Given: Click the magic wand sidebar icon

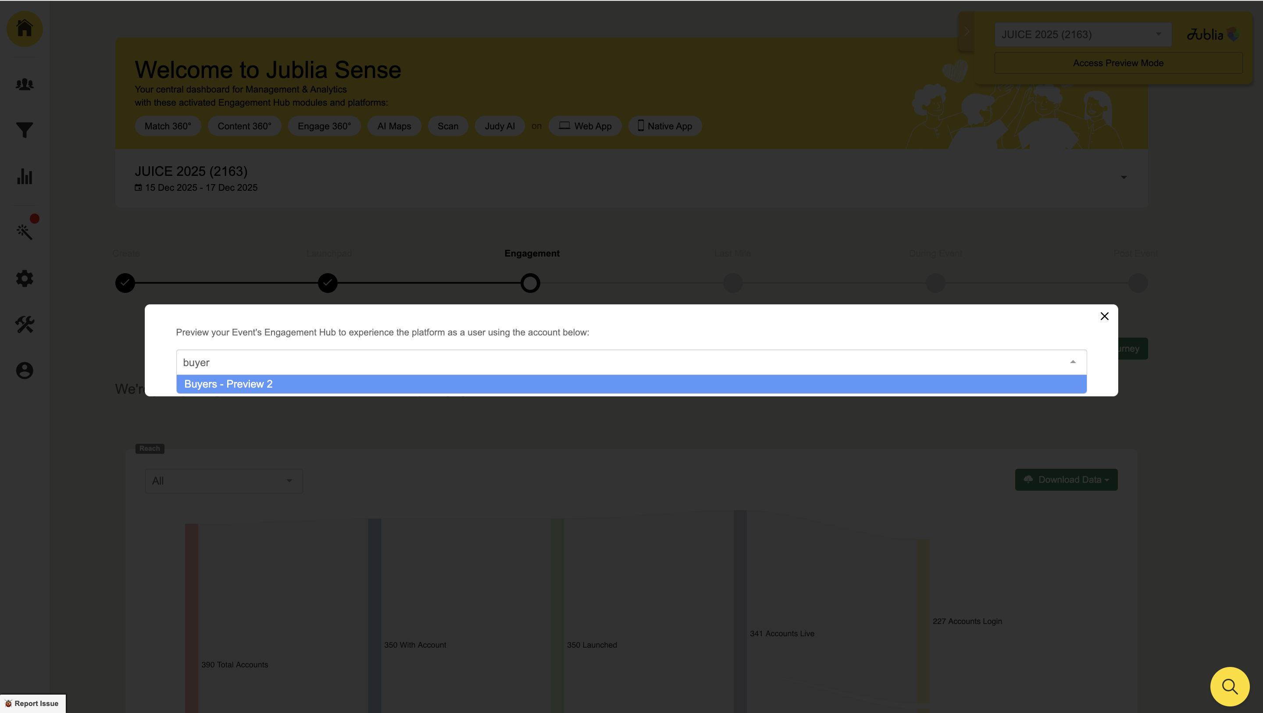Looking at the screenshot, I should click(25, 232).
